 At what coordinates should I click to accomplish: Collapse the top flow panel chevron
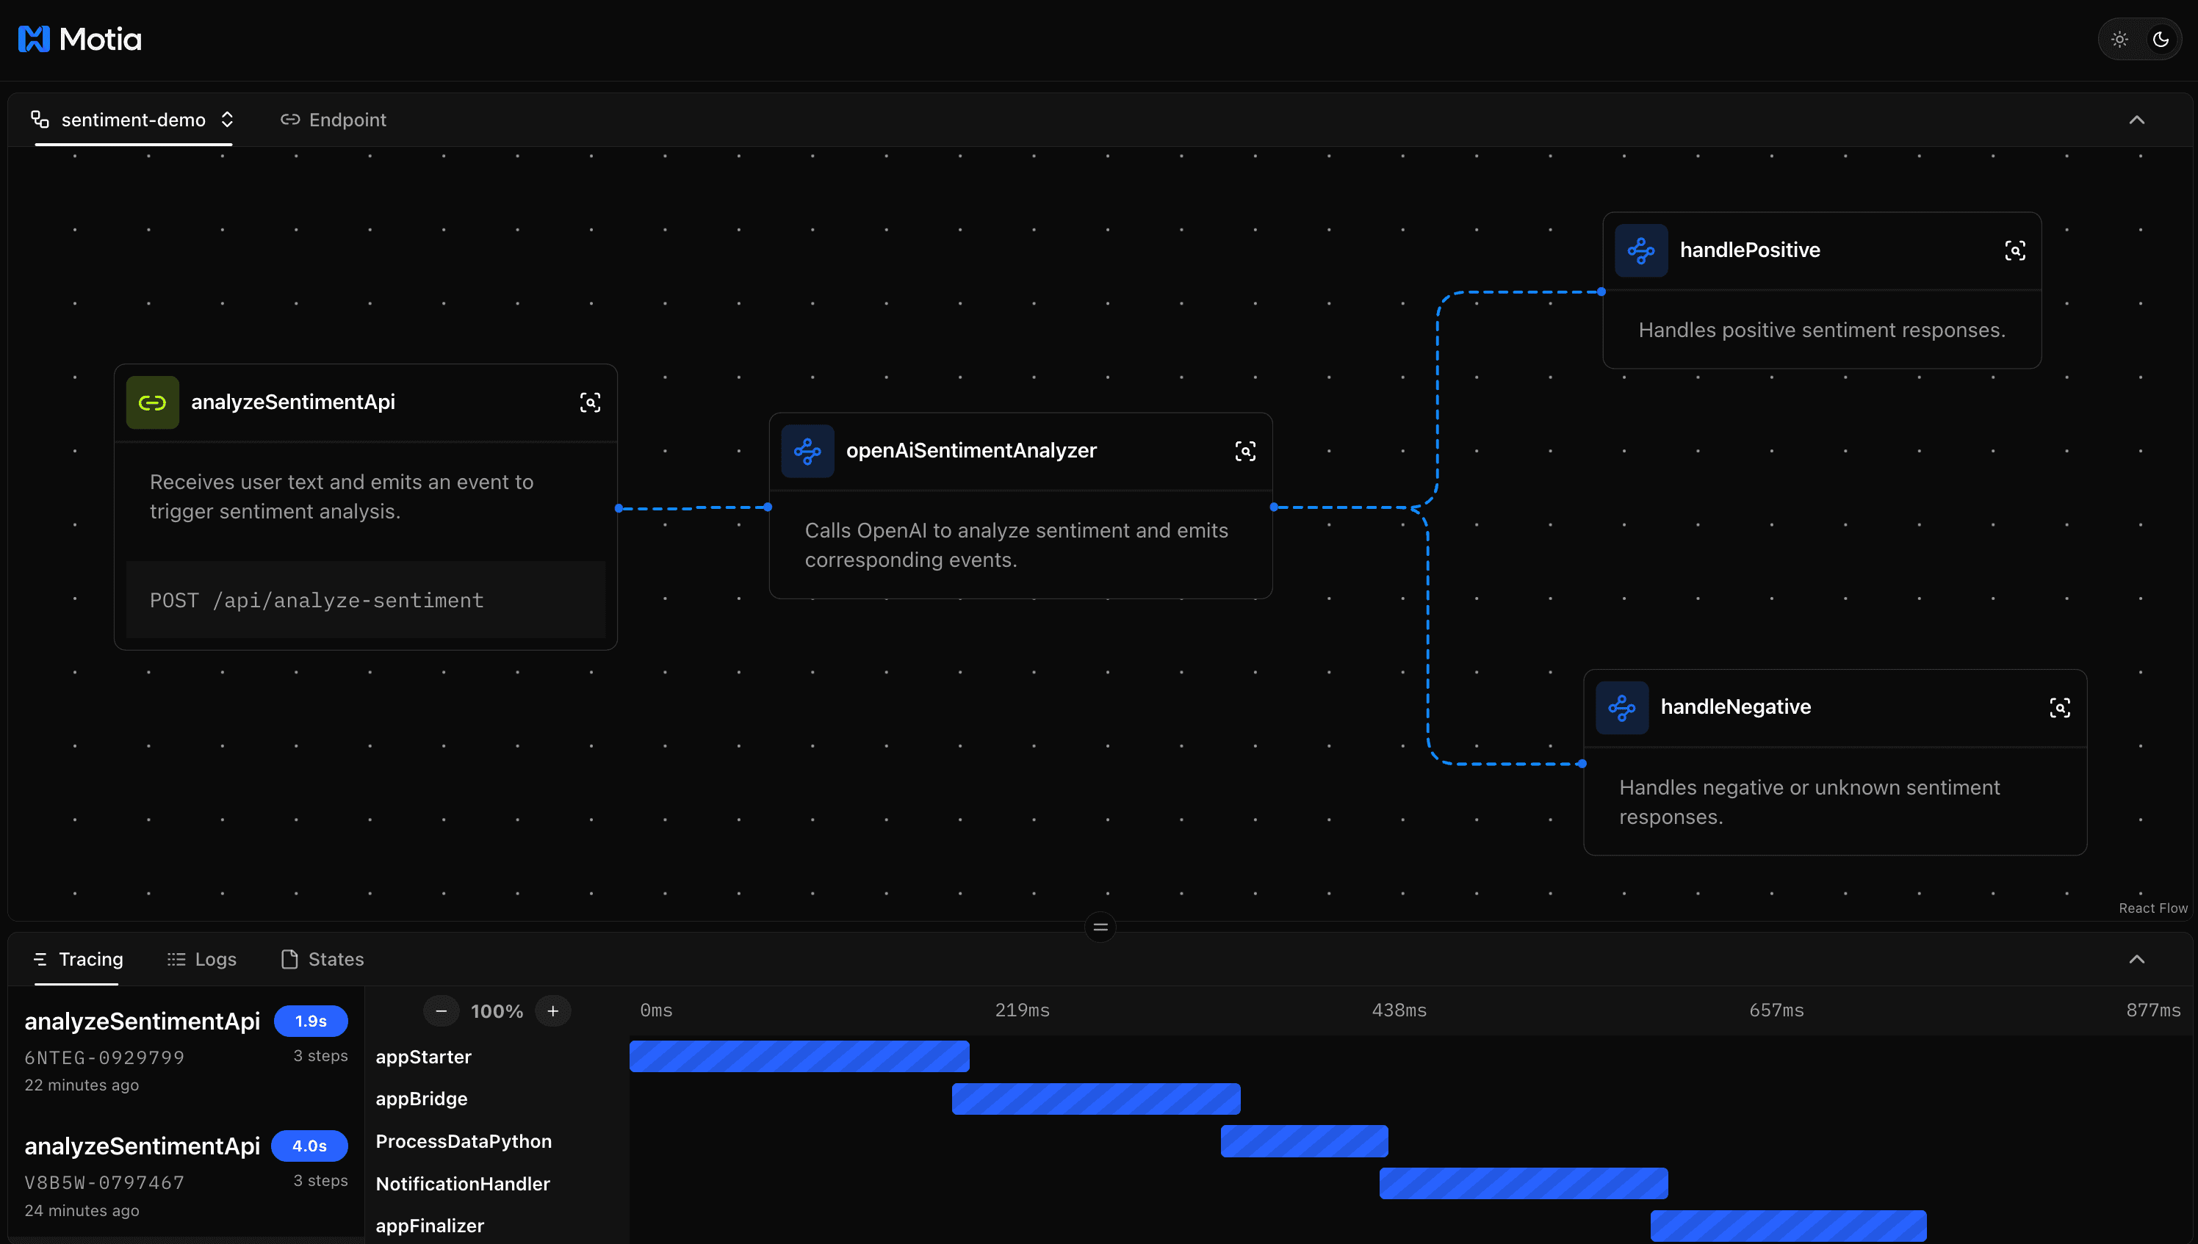[2136, 120]
